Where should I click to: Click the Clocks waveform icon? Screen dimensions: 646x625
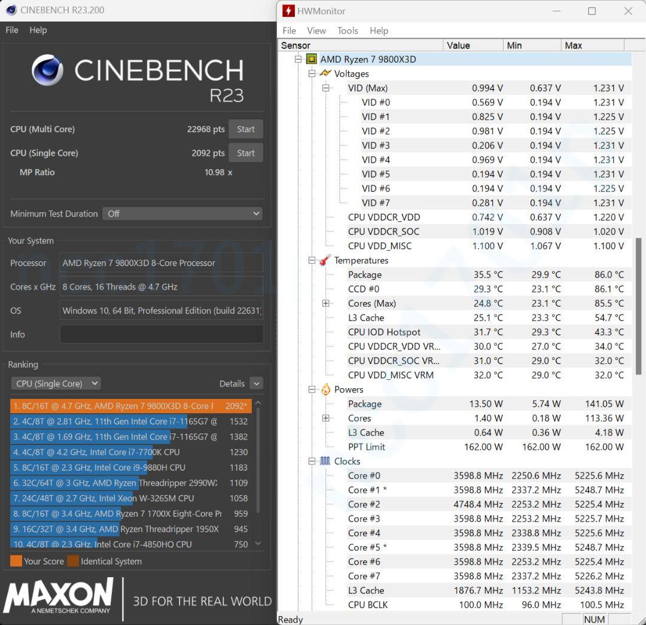click(325, 461)
